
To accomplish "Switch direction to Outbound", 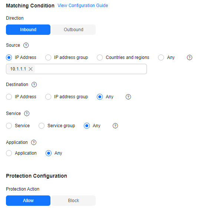I will point(73,30).
